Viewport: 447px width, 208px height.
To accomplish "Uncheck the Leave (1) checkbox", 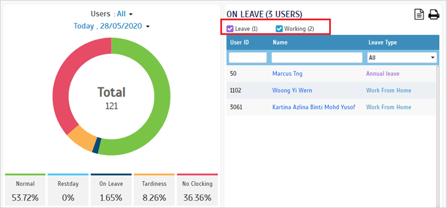I will pos(230,28).
